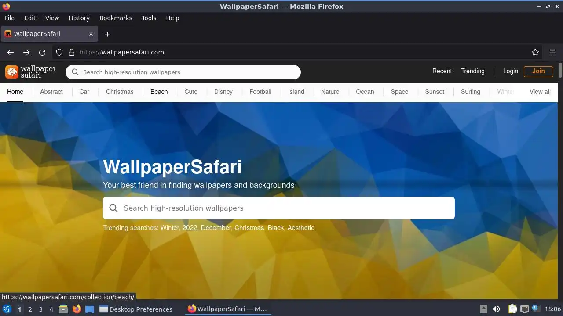Viewport: 563px width, 316px height.
Task: Open the Beach wallpaper category
Action: pos(159,92)
